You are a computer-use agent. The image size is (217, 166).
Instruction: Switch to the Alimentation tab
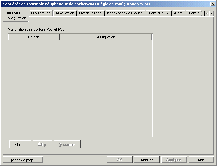[65, 13]
